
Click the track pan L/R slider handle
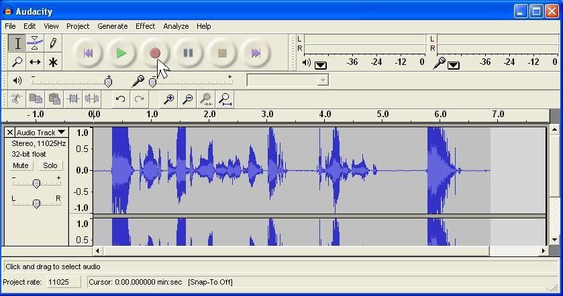(36, 204)
